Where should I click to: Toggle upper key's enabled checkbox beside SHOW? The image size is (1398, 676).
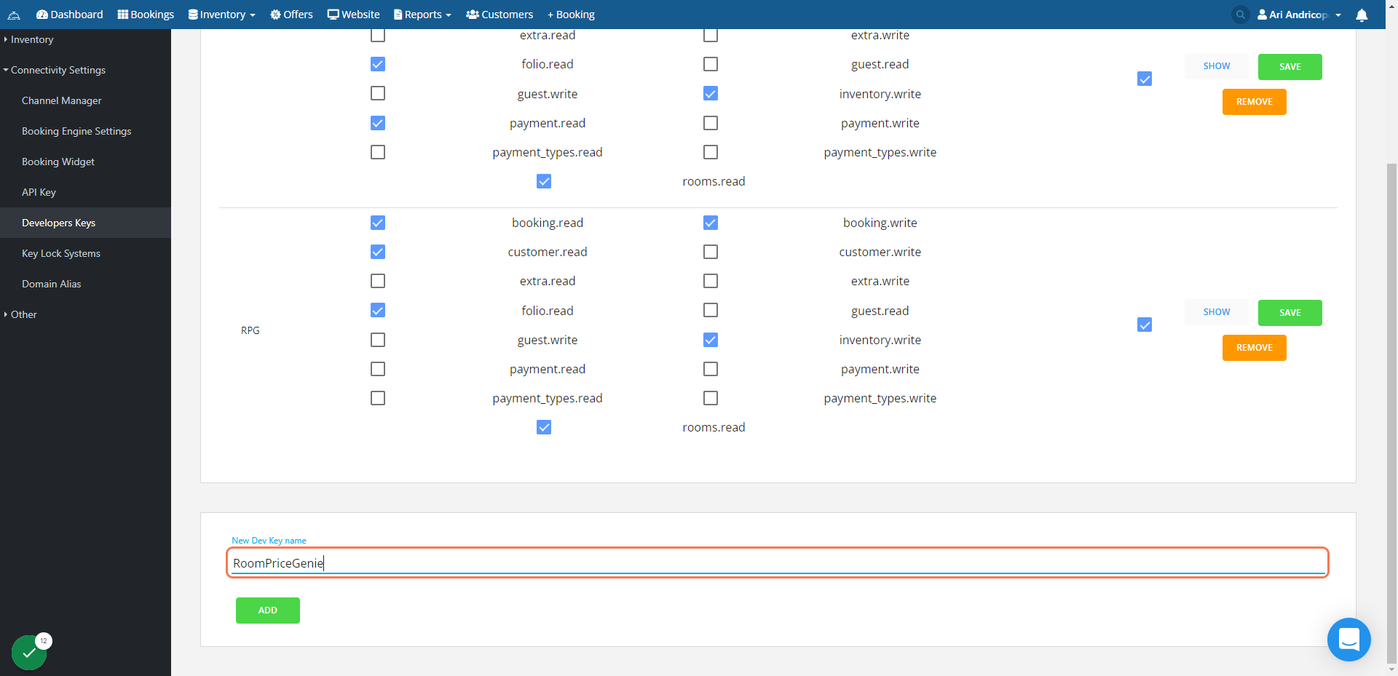pos(1145,79)
